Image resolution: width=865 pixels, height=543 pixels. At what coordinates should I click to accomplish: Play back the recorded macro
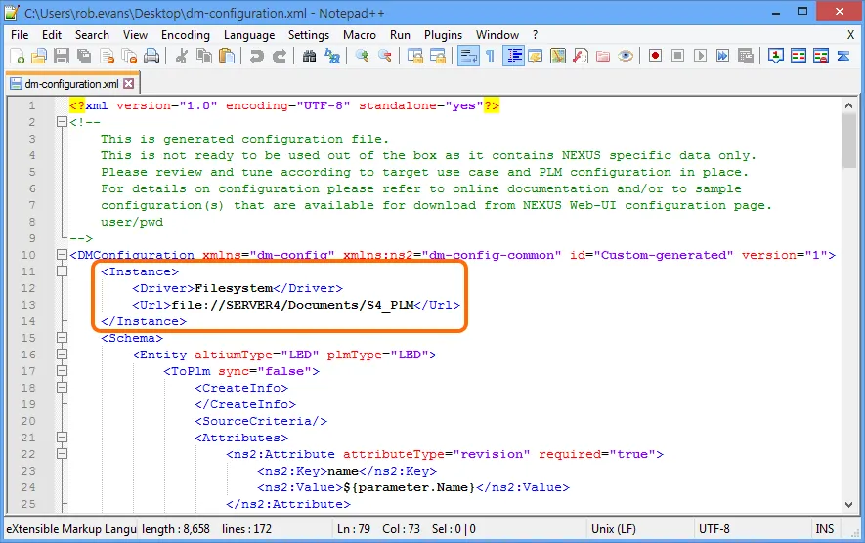click(700, 56)
